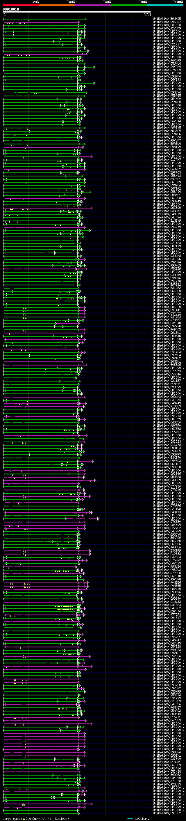This screenshot has height=821, width=186.
Task: Select hit UniRef100_B4CU45
Action: (167, 644)
